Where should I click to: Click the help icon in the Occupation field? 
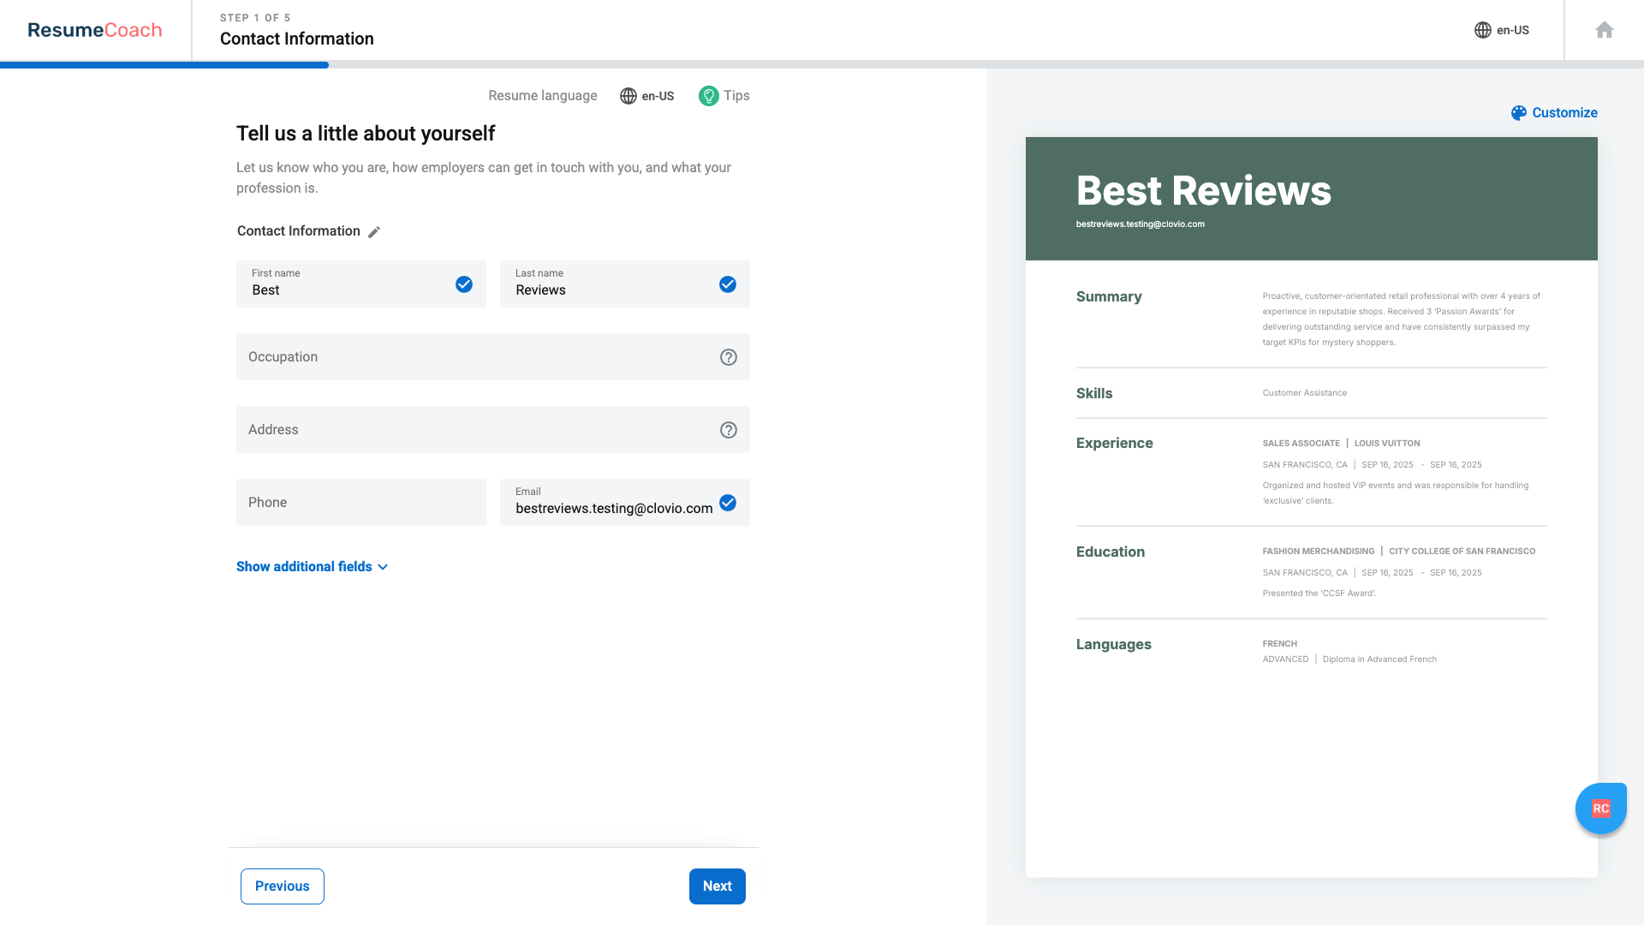click(729, 357)
